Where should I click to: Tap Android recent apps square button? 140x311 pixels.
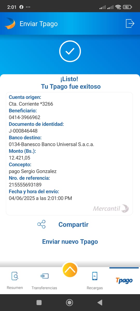point(39,302)
